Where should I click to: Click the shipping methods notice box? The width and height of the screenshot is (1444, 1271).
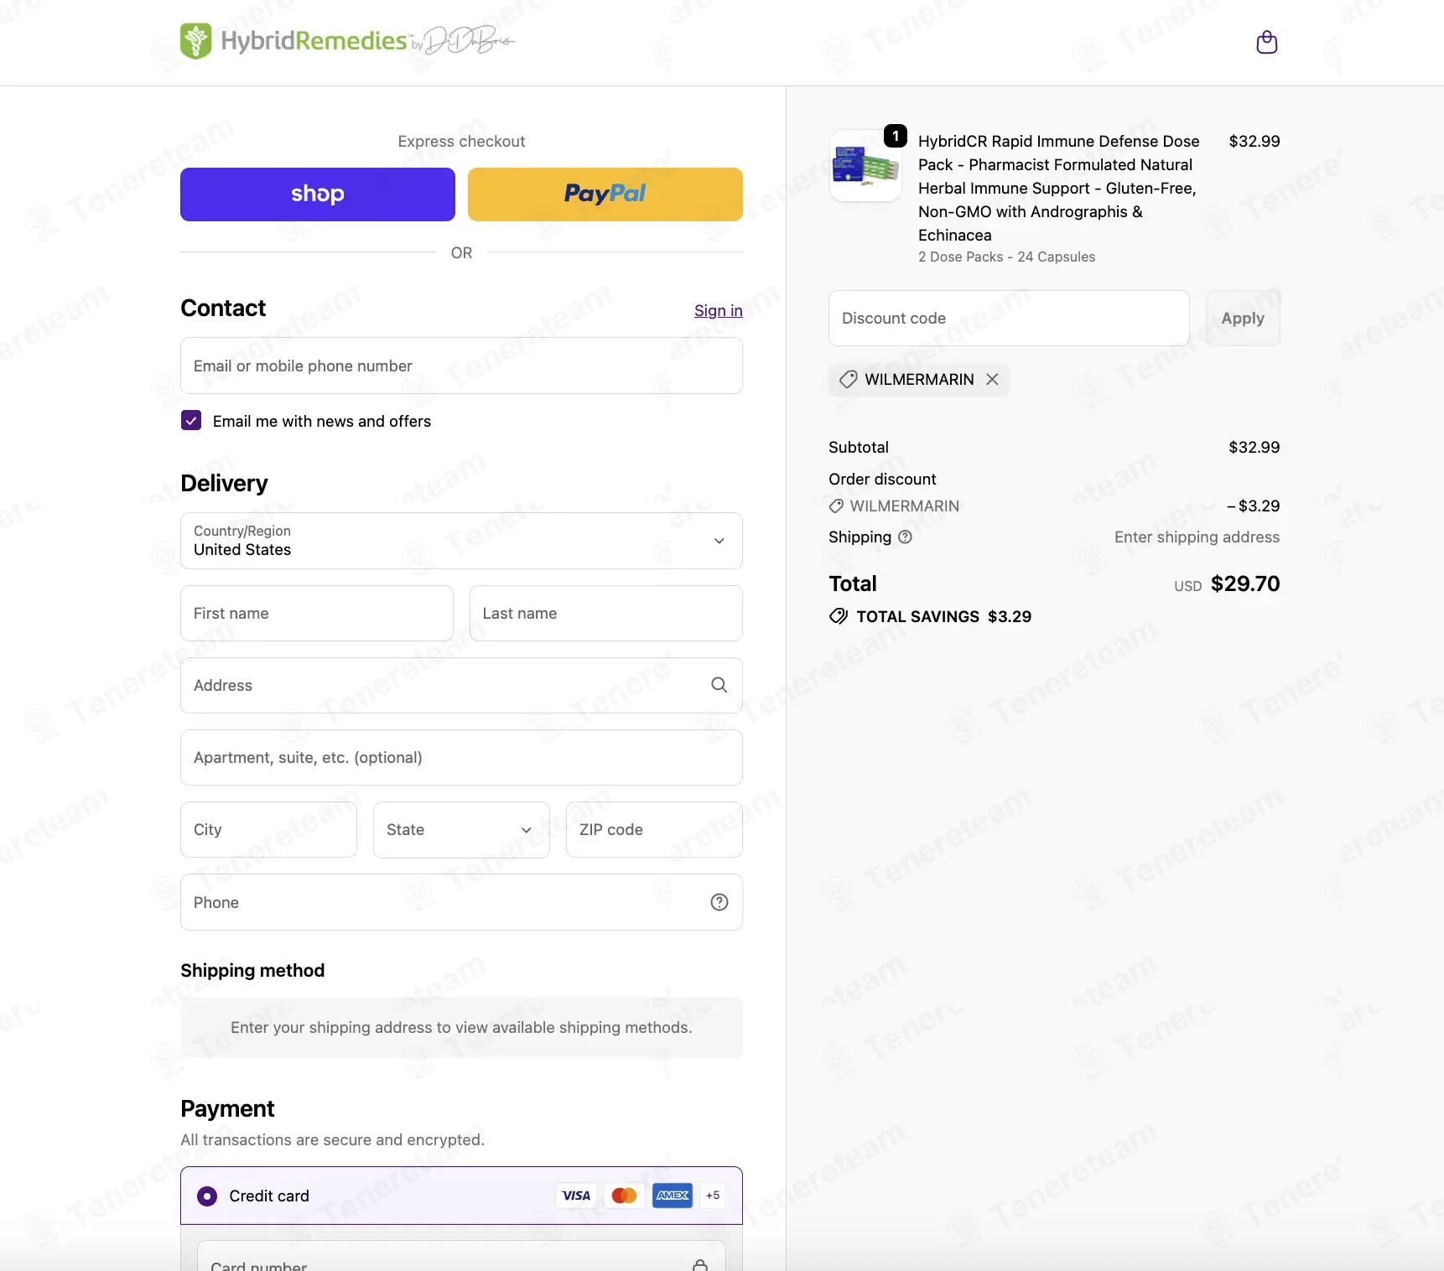[x=461, y=1028]
